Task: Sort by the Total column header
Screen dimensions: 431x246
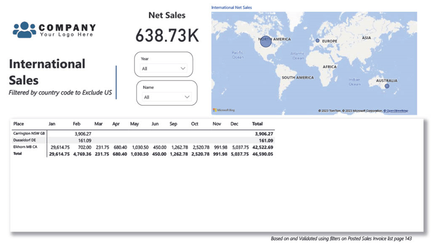Action: point(258,124)
